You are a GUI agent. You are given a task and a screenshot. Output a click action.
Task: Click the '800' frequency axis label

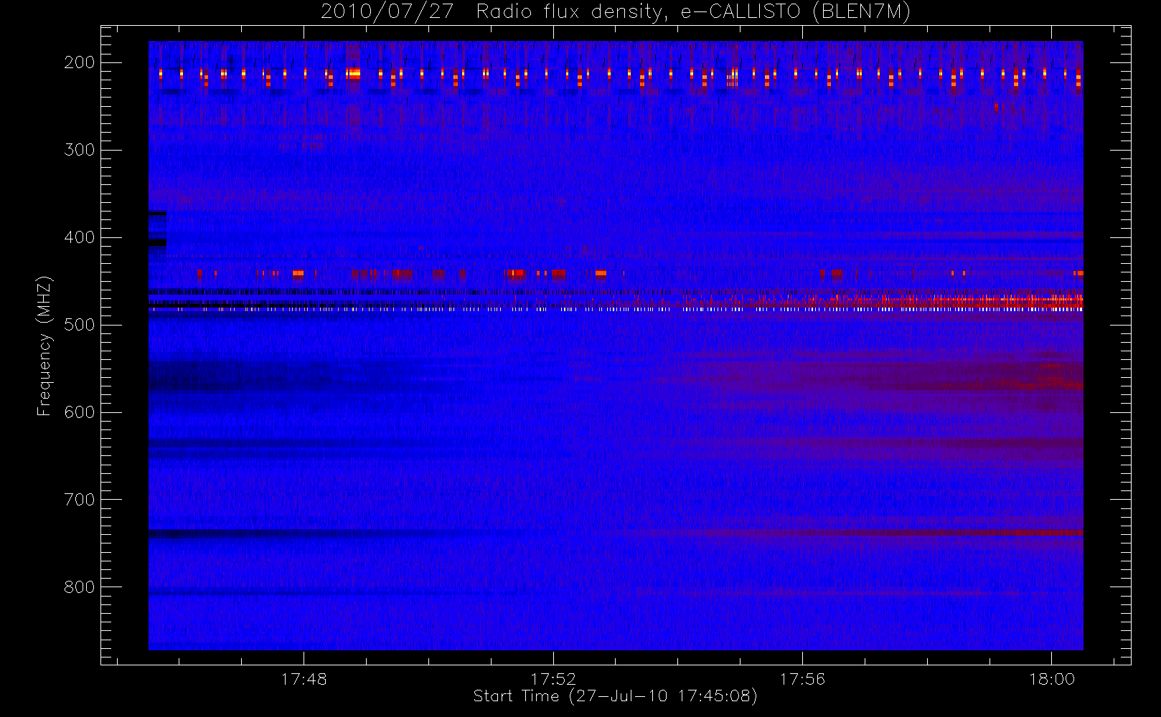tap(80, 587)
